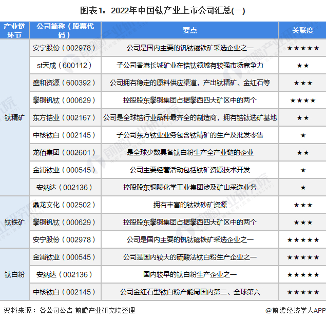Click the @前瞻经济学人APP credit text
The image size is (326, 321).
296,310
